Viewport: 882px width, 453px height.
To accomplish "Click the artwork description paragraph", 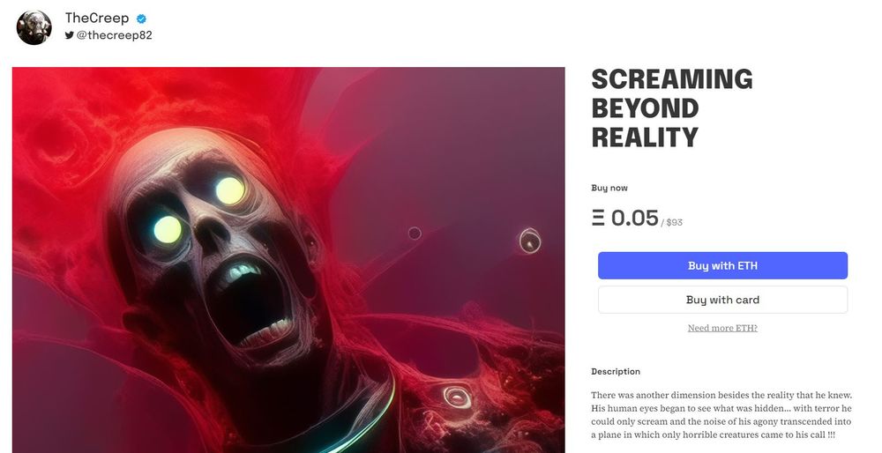I will [721, 415].
